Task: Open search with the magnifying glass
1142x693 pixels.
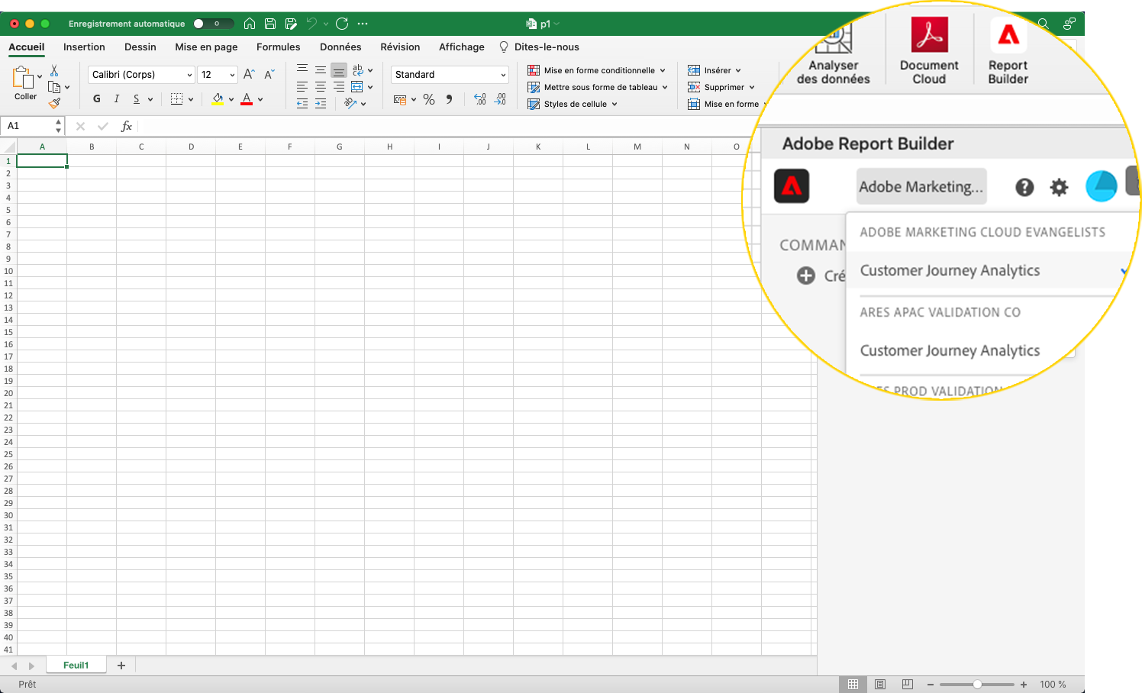Action: coord(1044,24)
